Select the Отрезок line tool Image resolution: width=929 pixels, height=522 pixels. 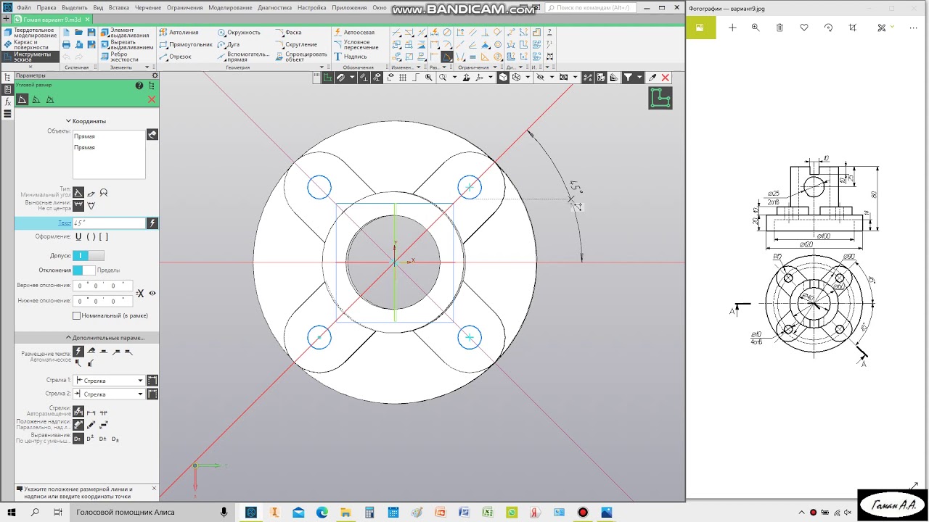click(176, 57)
